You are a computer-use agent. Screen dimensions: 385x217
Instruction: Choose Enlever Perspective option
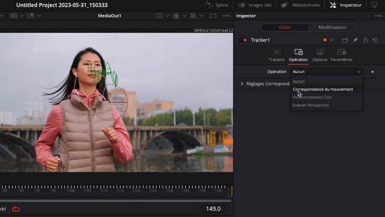(x=326, y=105)
